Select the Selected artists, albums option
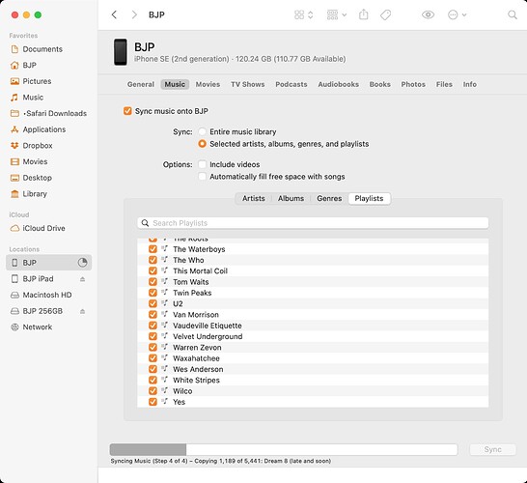Viewport: 527px width, 483px height. click(202, 144)
